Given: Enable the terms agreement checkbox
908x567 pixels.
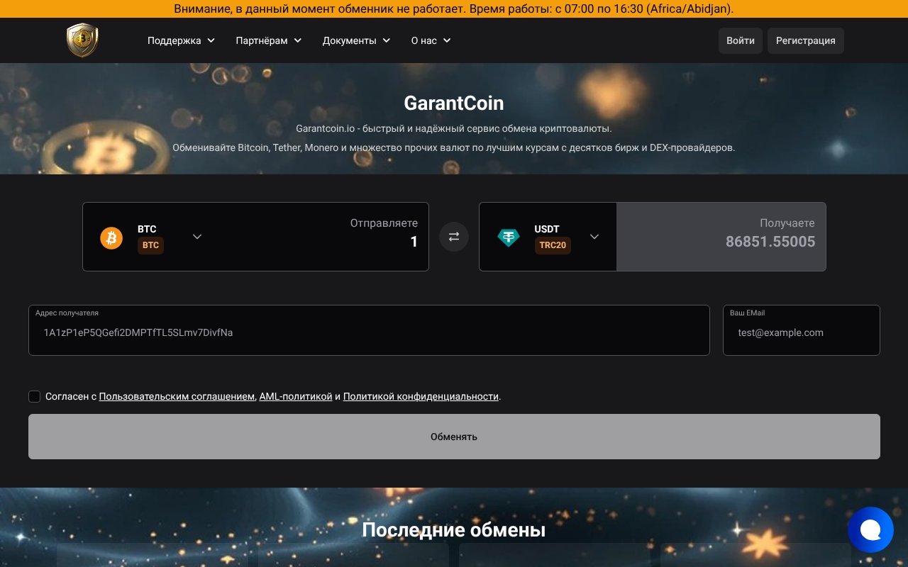Looking at the screenshot, I should (x=34, y=396).
